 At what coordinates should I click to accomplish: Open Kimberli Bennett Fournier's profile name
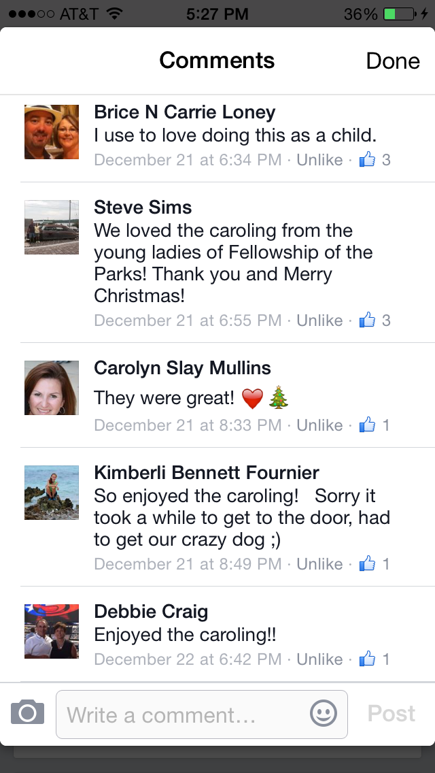click(206, 473)
